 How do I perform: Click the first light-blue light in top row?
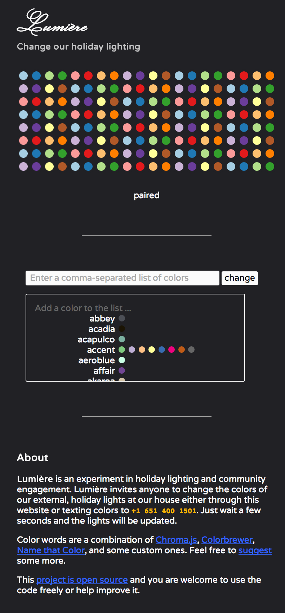pos(23,76)
